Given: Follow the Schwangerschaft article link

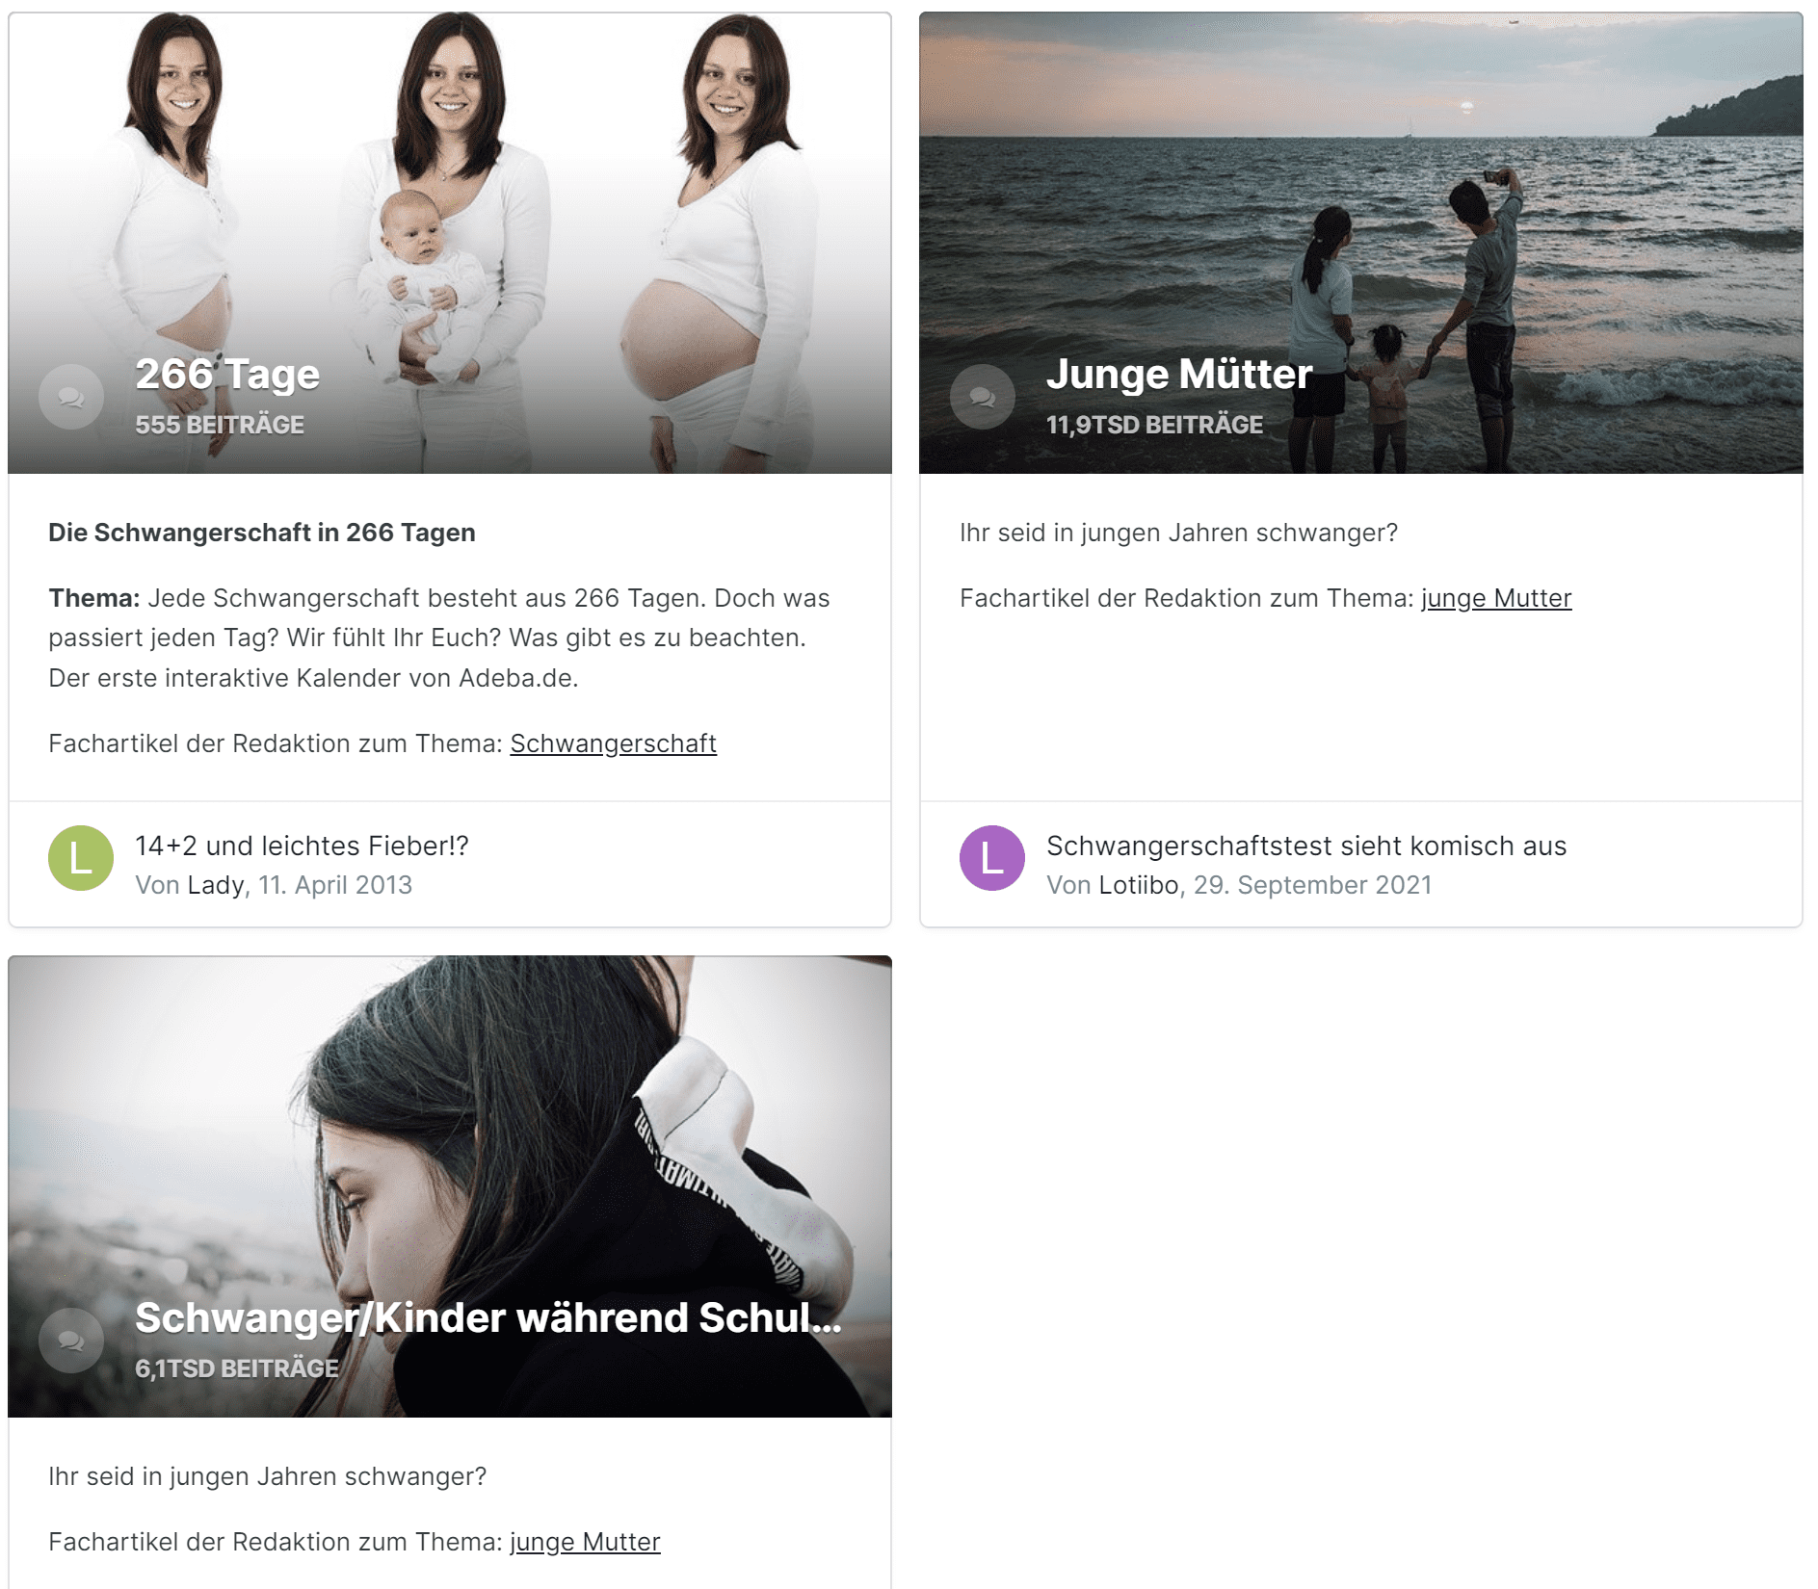Looking at the screenshot, I should (x=614, y=743).
